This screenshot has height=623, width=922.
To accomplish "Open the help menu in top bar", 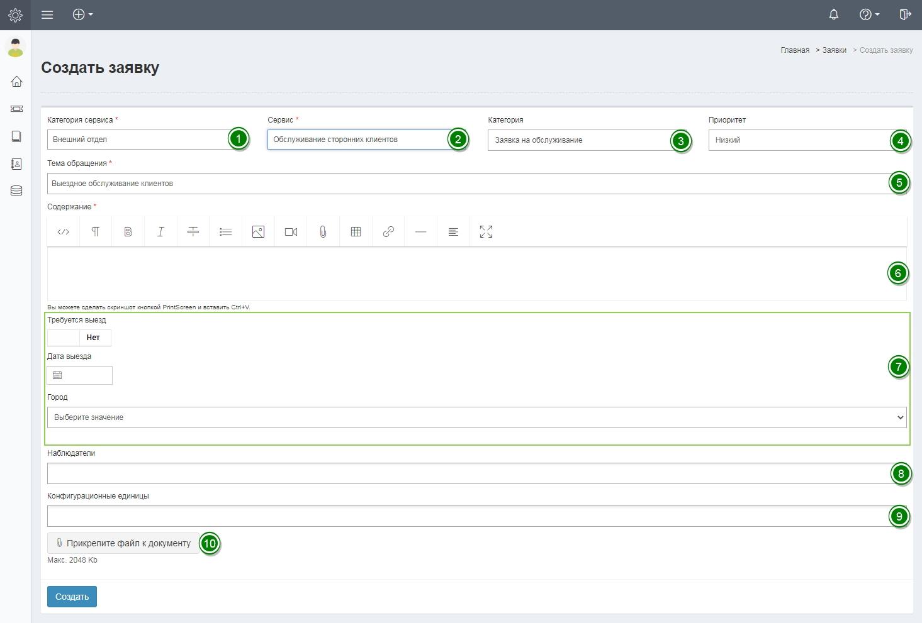I will 869,14.
